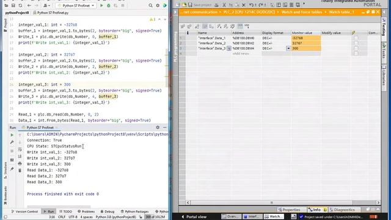The width and height of the screenshot is (391, 220).
Task: Open Display format dropdown for Data_3 row
Action: coord(288,48)
